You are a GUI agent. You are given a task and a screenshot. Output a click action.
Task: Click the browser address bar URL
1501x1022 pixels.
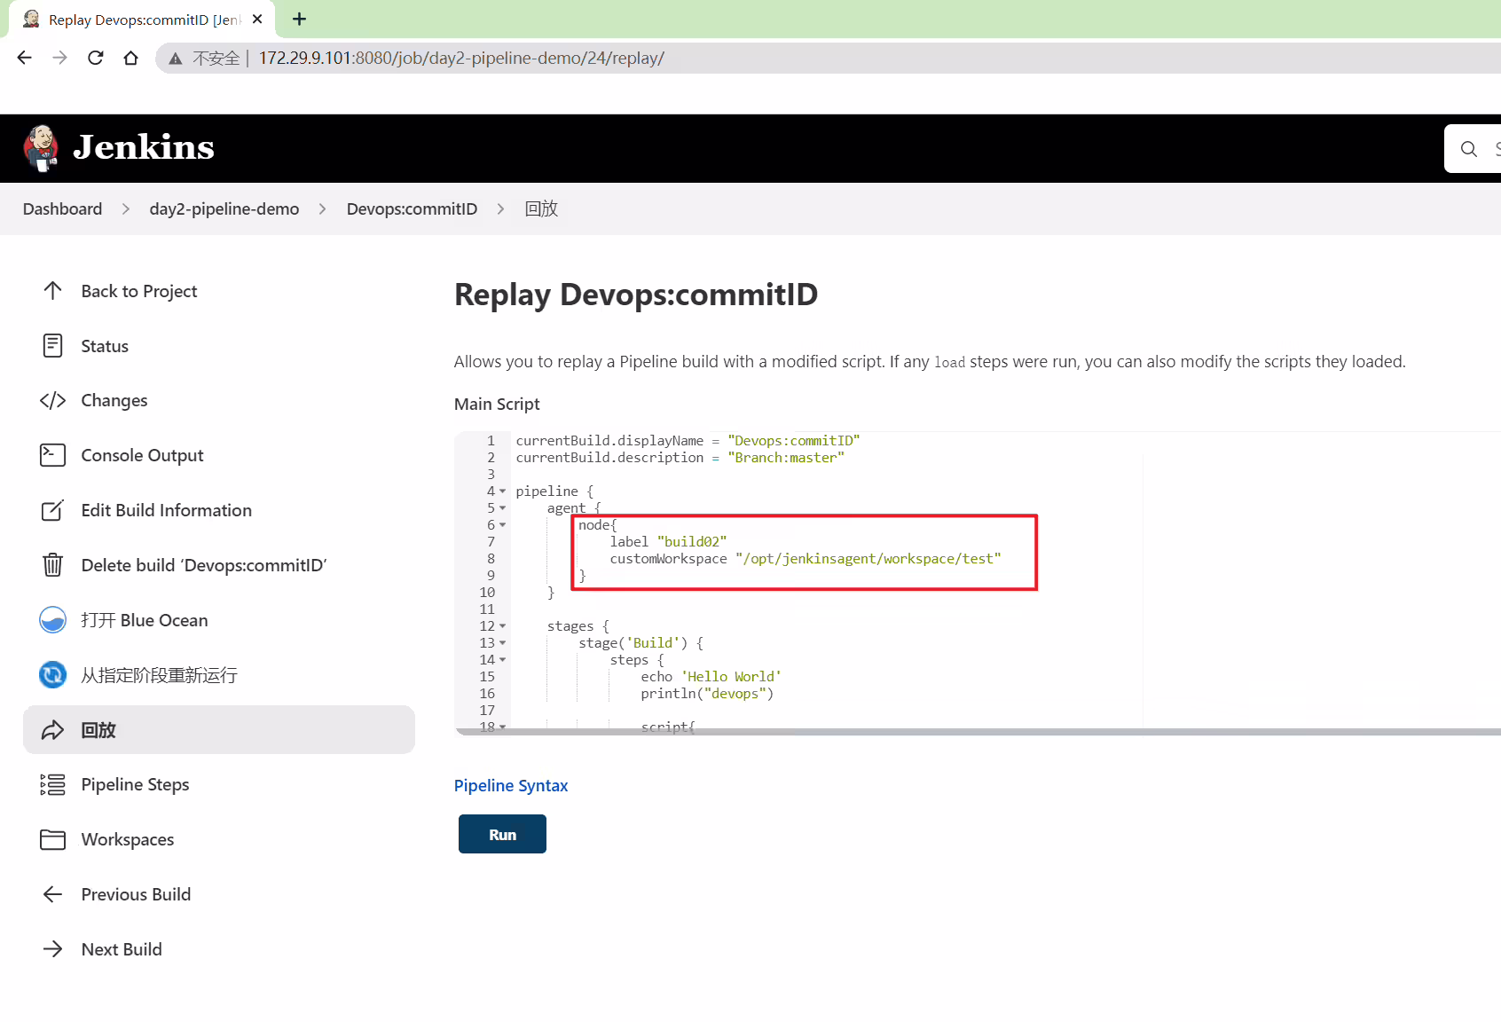click(x=461, y=59)
